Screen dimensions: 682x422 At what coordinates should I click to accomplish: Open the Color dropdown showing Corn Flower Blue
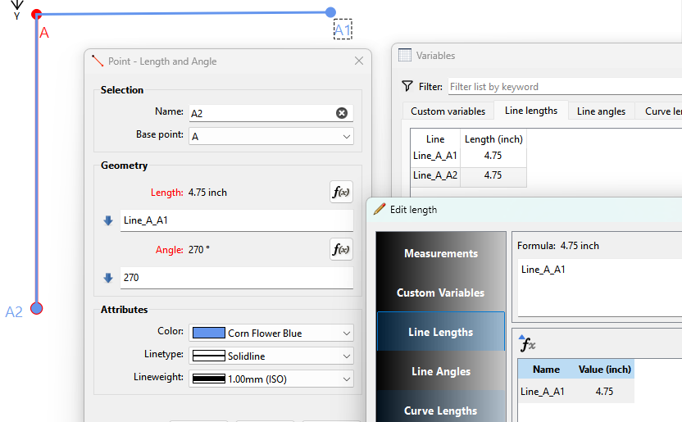(x=271, y=333)
